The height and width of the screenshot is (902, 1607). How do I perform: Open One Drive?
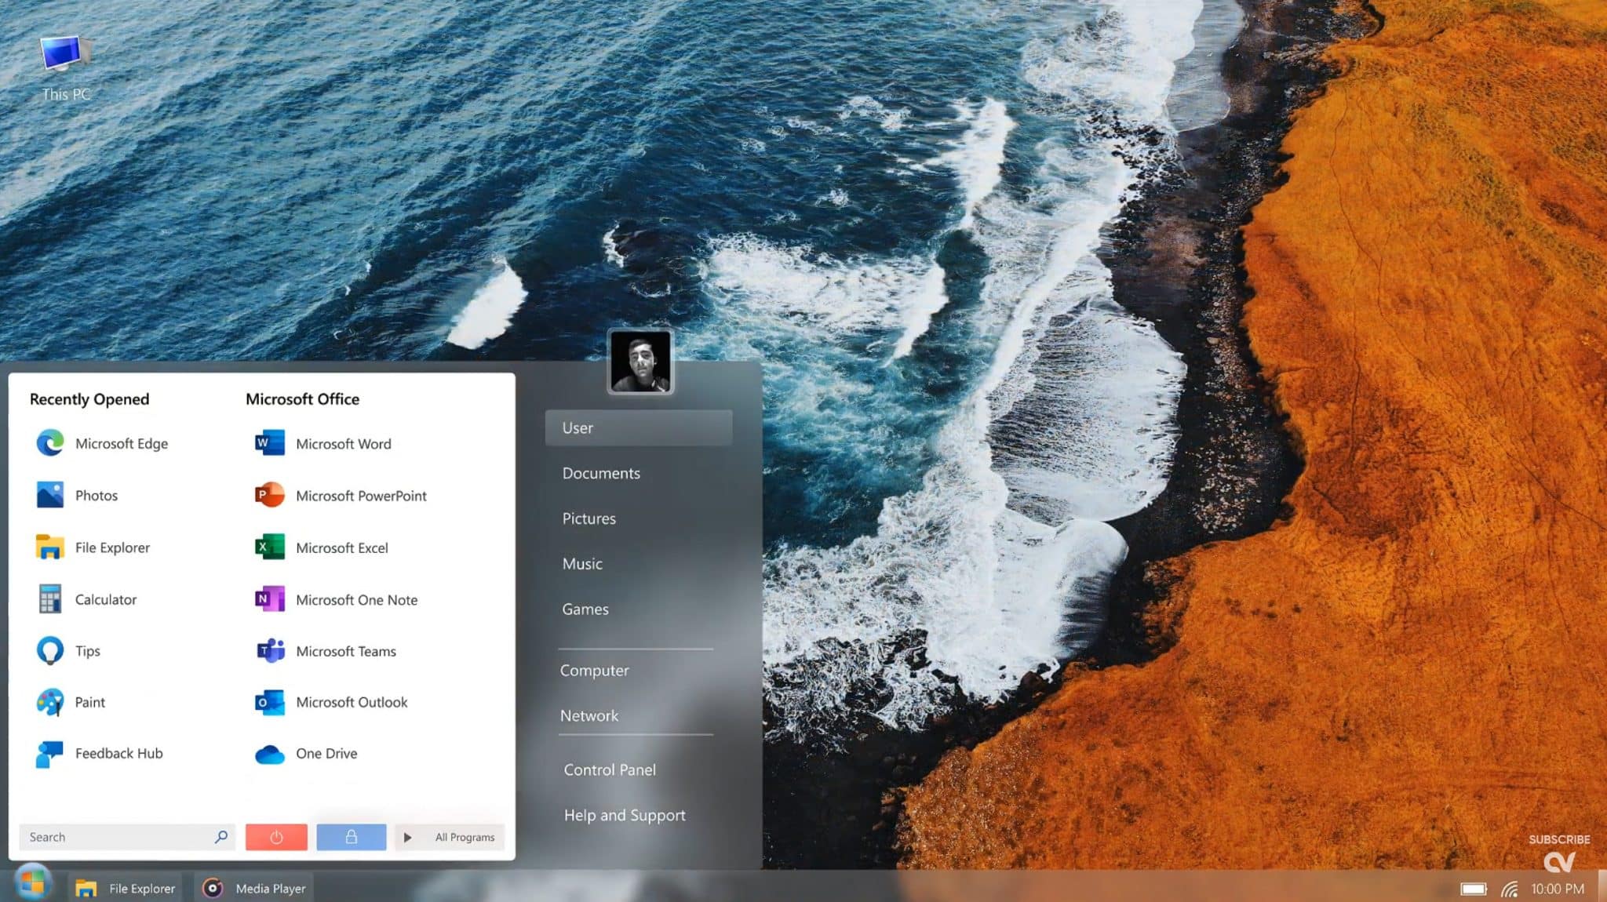coord(326,753)
